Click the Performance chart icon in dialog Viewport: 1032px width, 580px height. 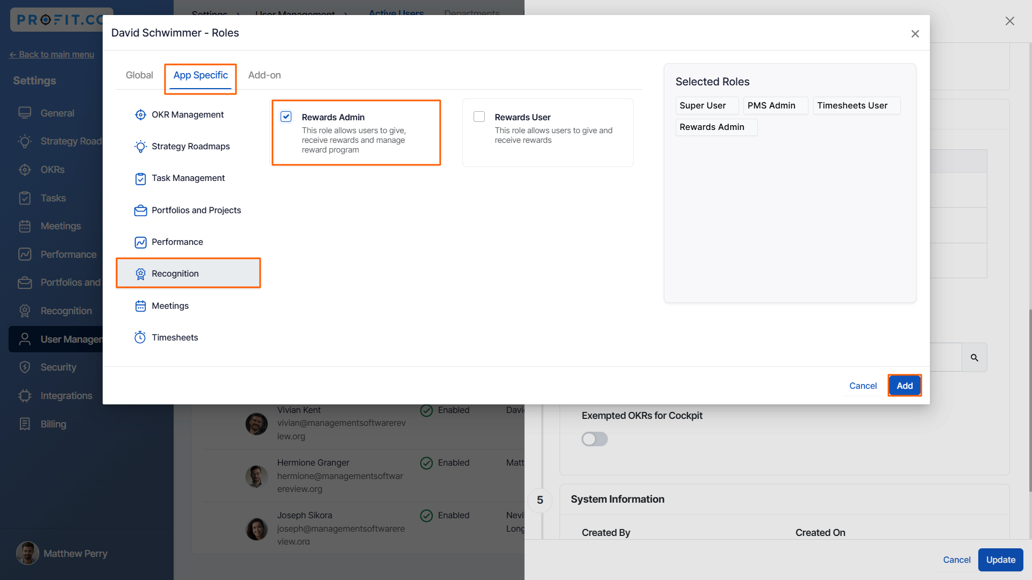pyautogui.click(x=140, y=242)
